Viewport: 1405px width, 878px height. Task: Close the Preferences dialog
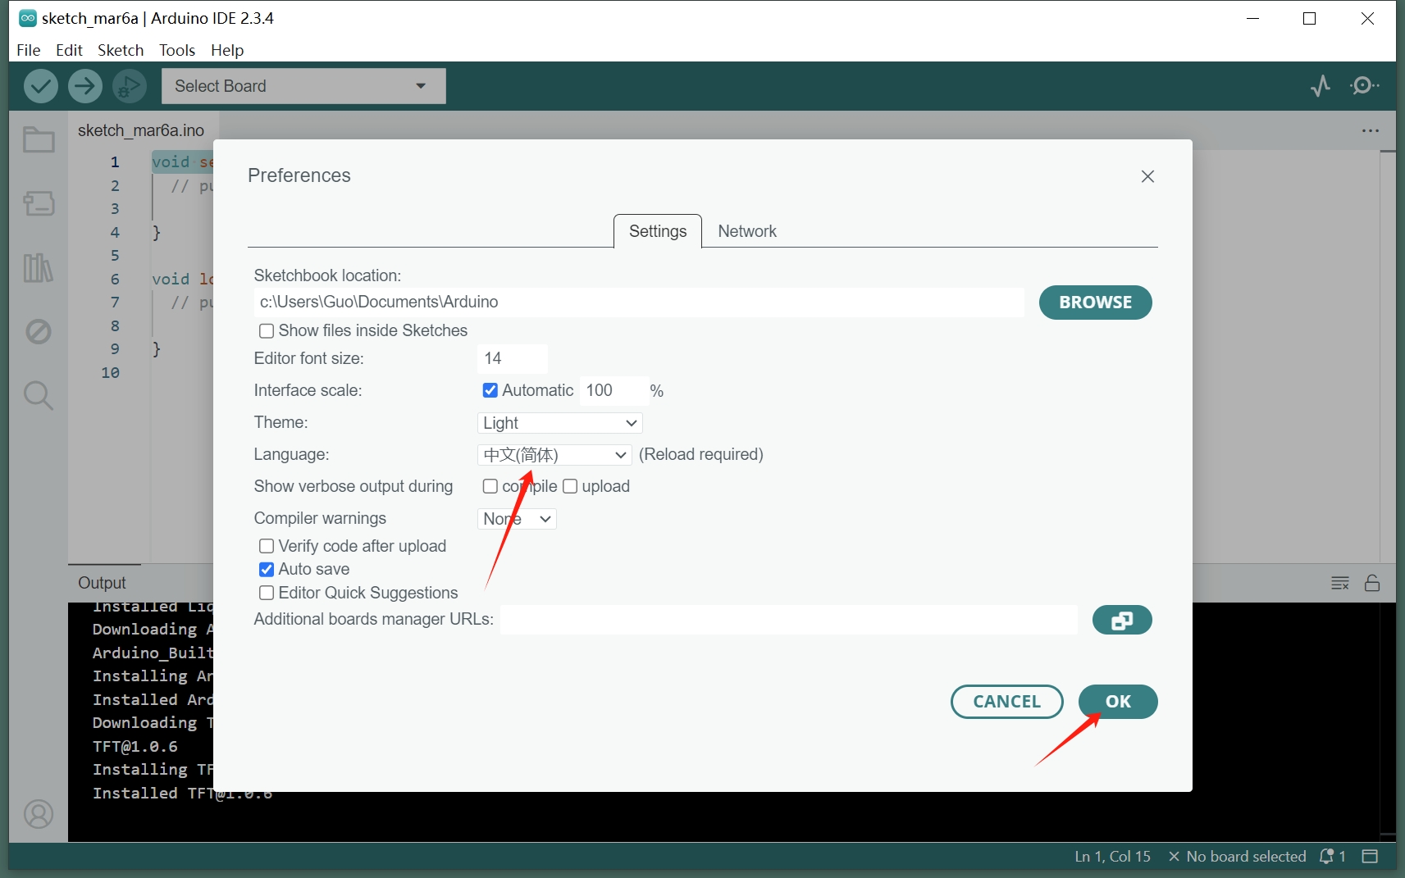point(1147,176)
